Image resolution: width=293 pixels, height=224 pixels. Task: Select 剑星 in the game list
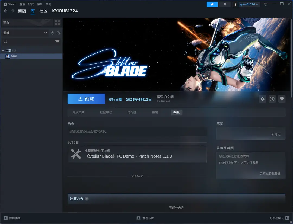point(31,56)
